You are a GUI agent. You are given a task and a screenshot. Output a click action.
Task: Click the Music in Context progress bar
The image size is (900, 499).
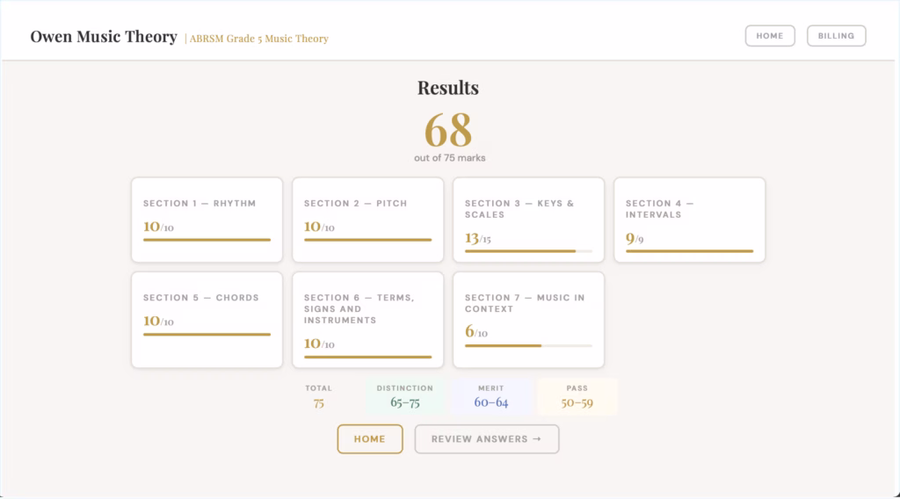(528, 346)
